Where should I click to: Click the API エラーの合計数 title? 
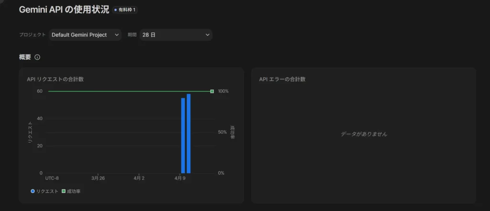pyautogui.click(x=282, y=79)
